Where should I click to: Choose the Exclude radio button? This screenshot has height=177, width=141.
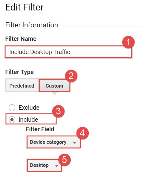(x=12, y=108)
